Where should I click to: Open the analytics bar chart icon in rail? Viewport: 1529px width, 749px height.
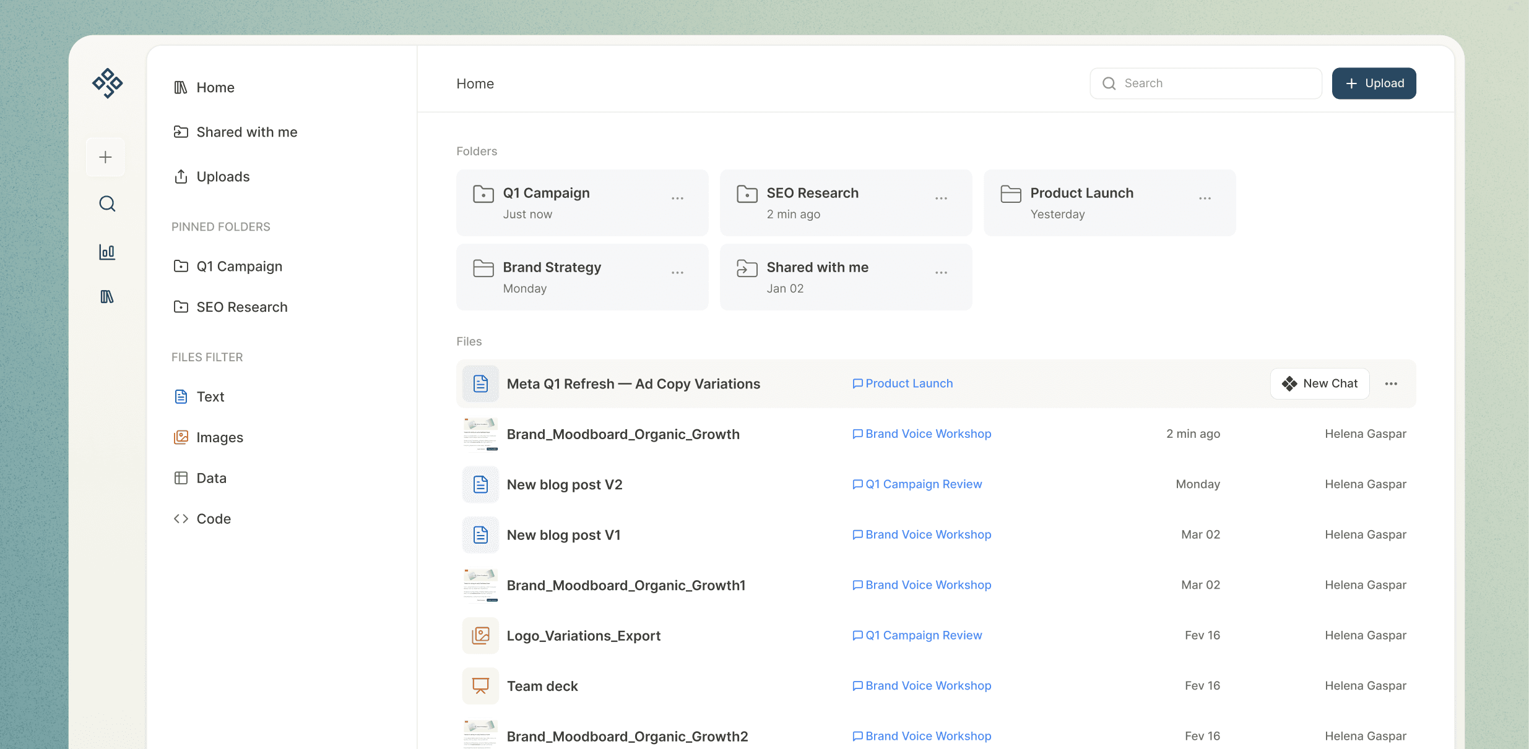[107, 252]
